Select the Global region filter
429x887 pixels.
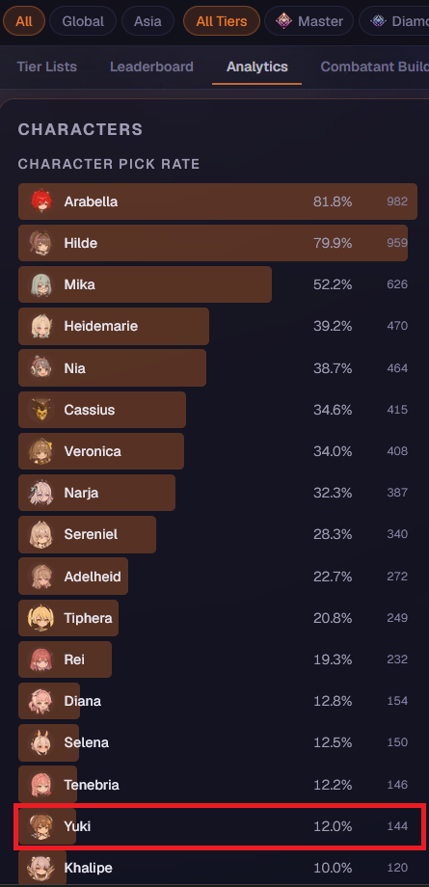point(83,21)
